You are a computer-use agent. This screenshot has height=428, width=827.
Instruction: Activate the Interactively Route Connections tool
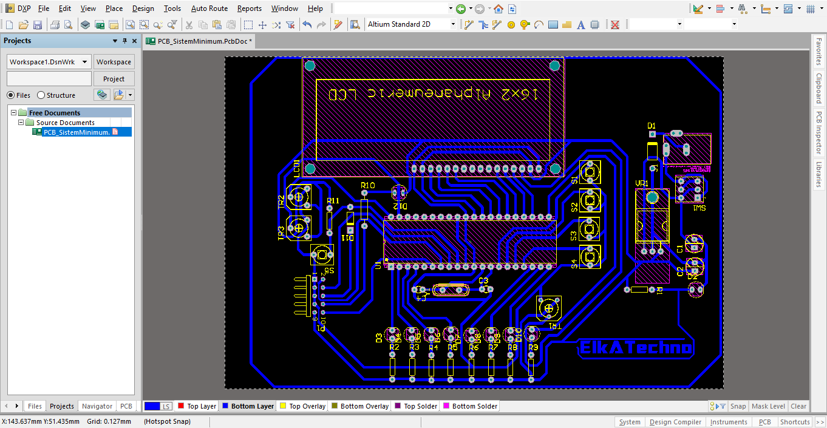pos(483,25)
